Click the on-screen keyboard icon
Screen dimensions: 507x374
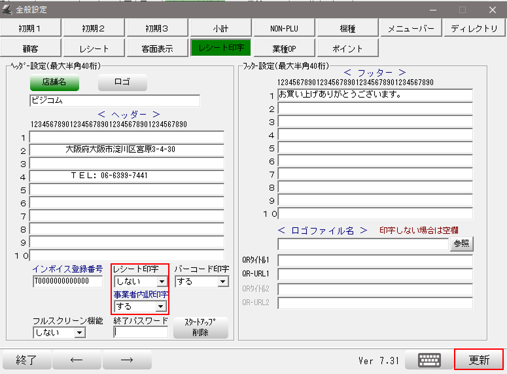[429, 360]
